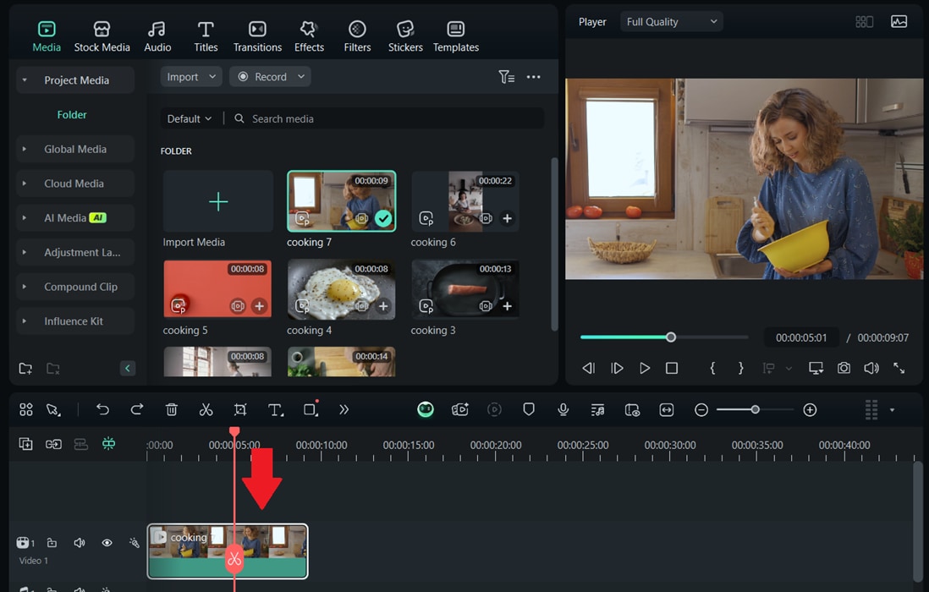Open scopes image icon in player

click(x=899, y=22)
